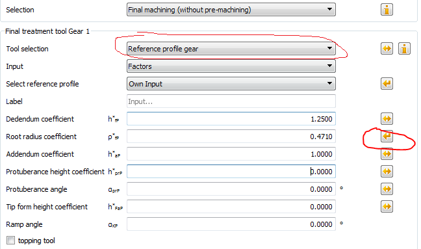Click the 'Final treatment tool Gear 1' group title
This screenshot has width=421, height=249.
(x=47, y=31)
